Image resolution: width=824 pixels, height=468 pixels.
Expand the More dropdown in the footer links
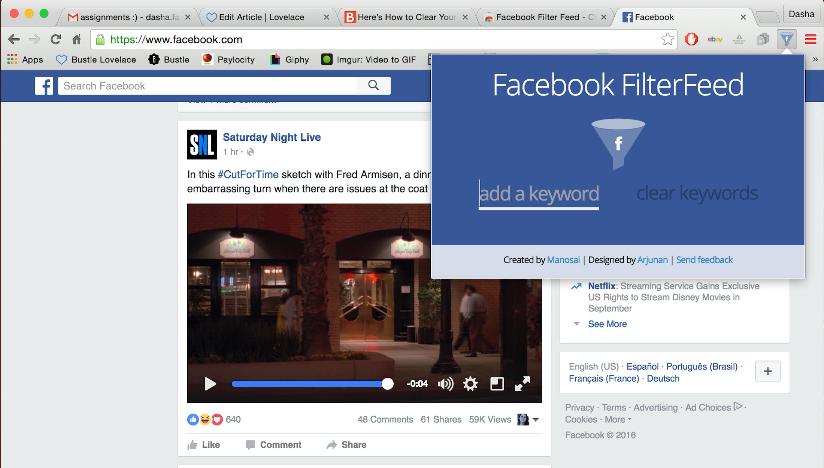(616, 419)
